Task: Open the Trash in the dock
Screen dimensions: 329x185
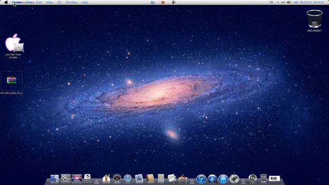Action: [x=263, y=178]
